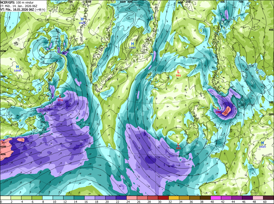Image resolution: width=274 pixels, height=204 pixels.
Task: Click the "VT: Fös.. 16.01.2026 06Z" valid time
Action: pos(17,9)
